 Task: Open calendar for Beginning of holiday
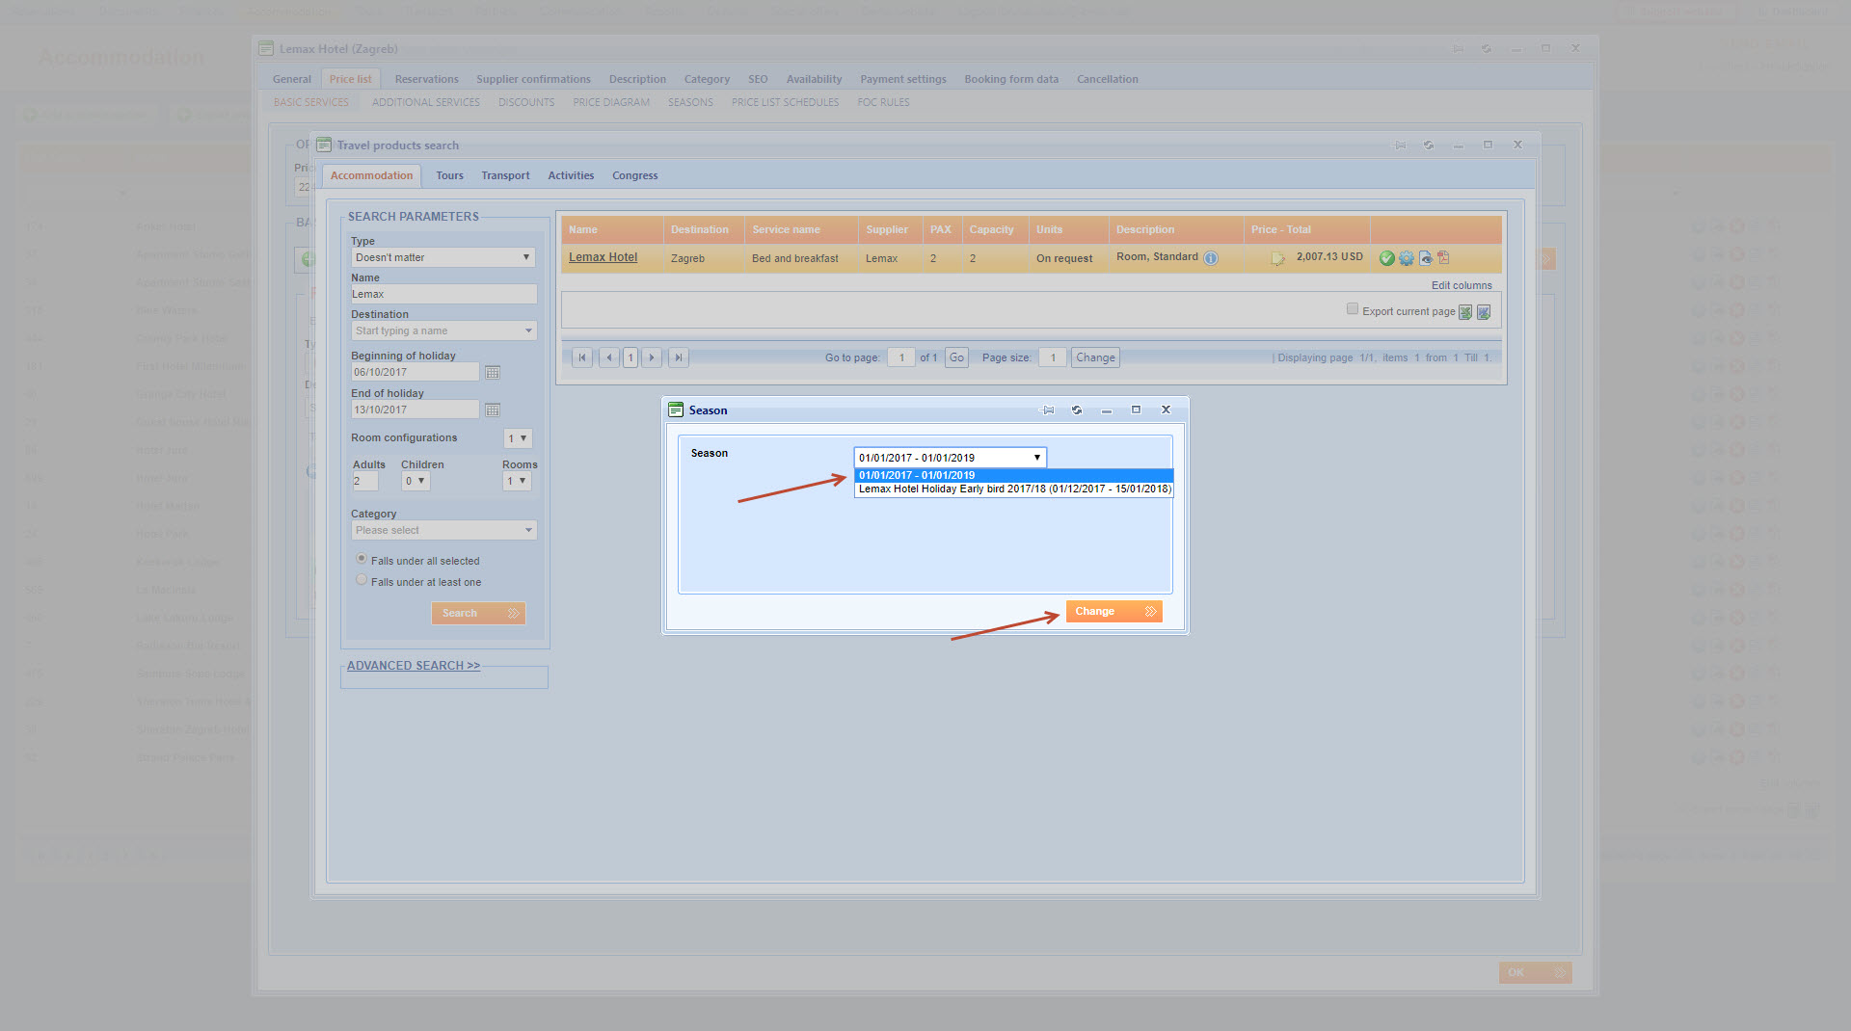click(493, 372)
